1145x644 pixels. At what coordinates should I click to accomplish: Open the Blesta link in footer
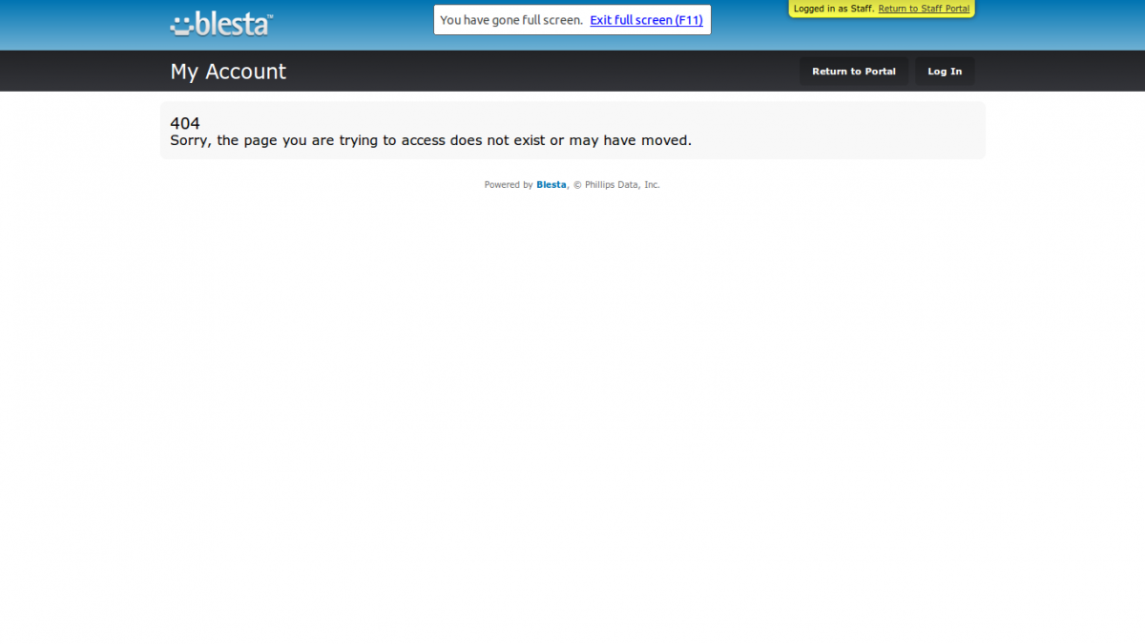coord(552,185)
